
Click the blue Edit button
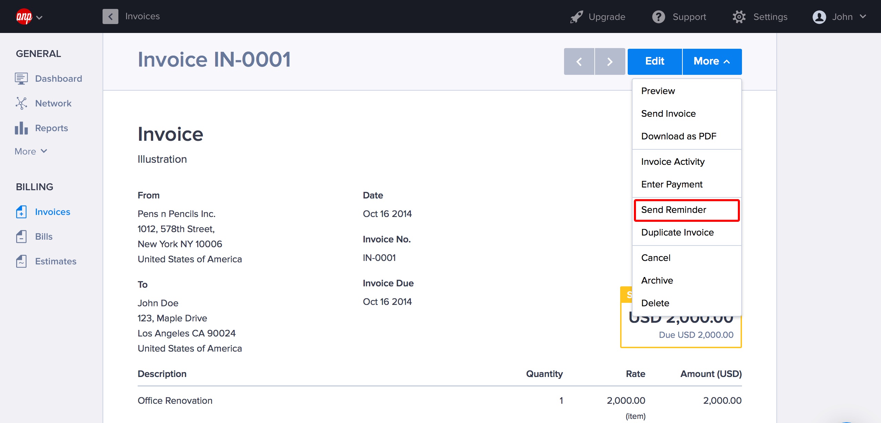pos(655,61)
